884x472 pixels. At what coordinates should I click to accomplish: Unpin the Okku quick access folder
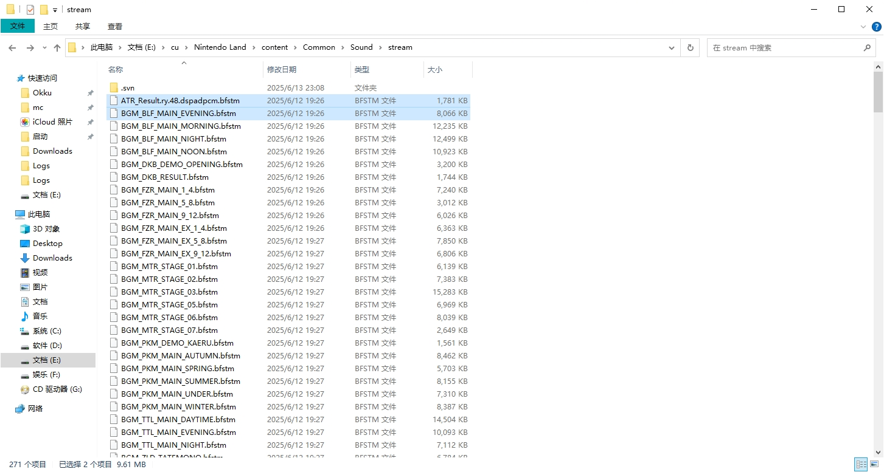point(90,93)
